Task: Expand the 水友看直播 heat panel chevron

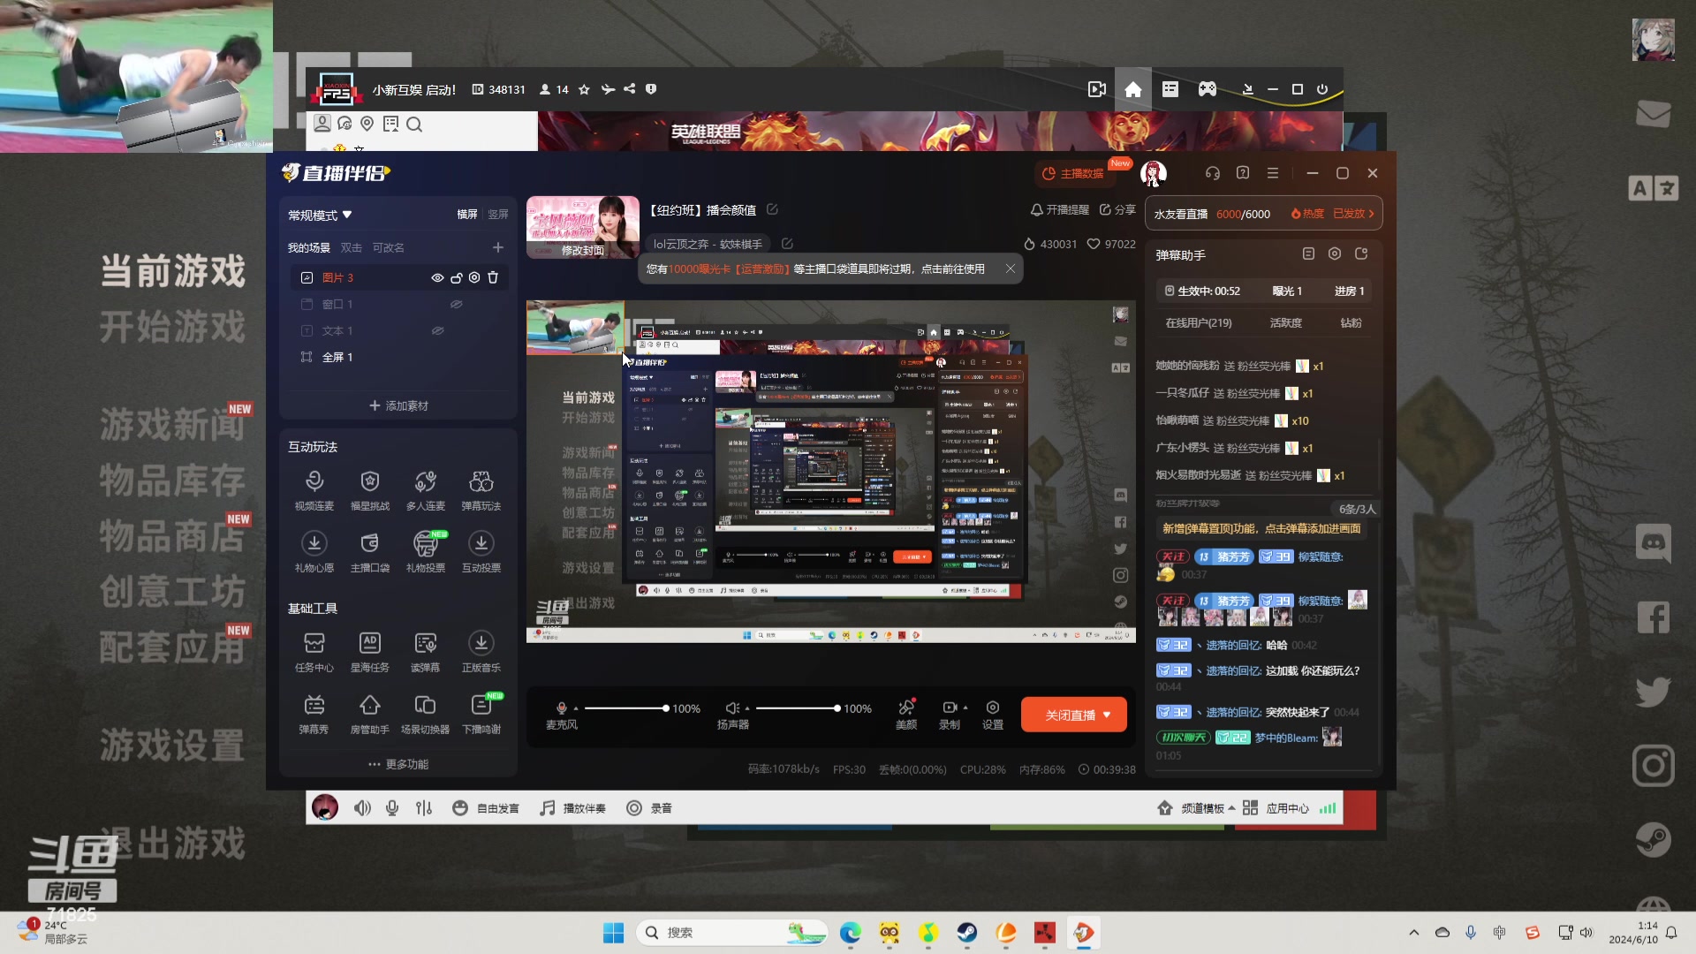Action: tap(1372, 214)
